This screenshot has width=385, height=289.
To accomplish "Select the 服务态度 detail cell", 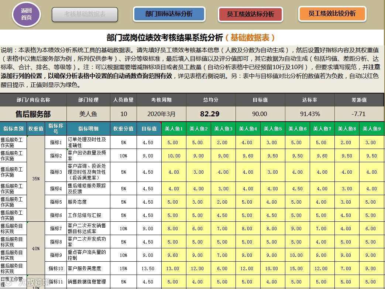I will (88, 202).
